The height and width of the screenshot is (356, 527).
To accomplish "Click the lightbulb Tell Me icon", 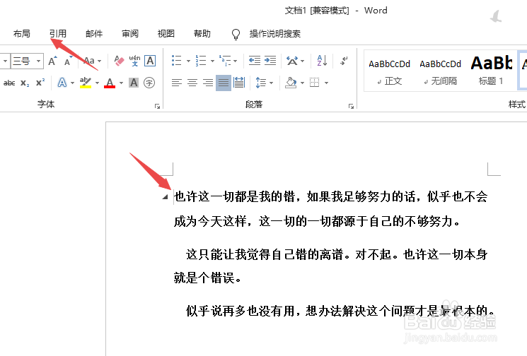I will click(236, 34).
